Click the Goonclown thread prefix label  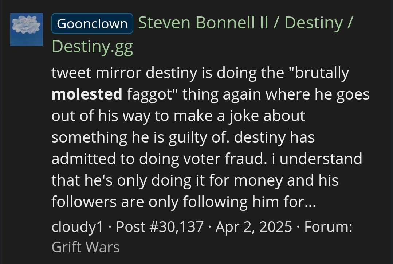click(x=92, y=24)
